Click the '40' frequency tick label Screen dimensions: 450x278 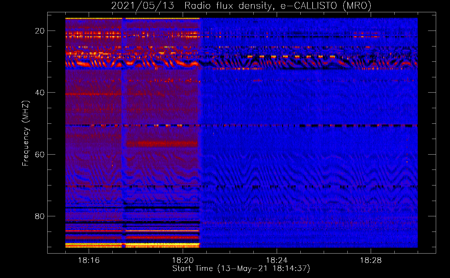pyautogui.click(x=40, y=93)
